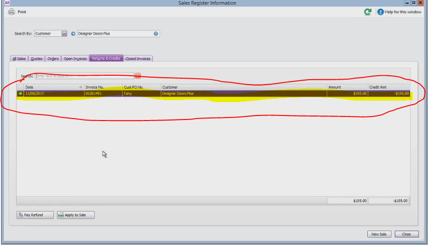Click the blue arrow beside customer name
The image size is (428, 245).
pyautogui.click(x=73, y=33)
